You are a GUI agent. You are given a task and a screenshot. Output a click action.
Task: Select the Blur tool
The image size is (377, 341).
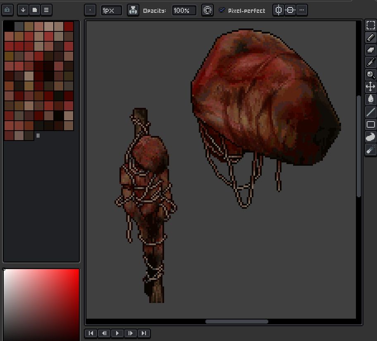[370, 150]
